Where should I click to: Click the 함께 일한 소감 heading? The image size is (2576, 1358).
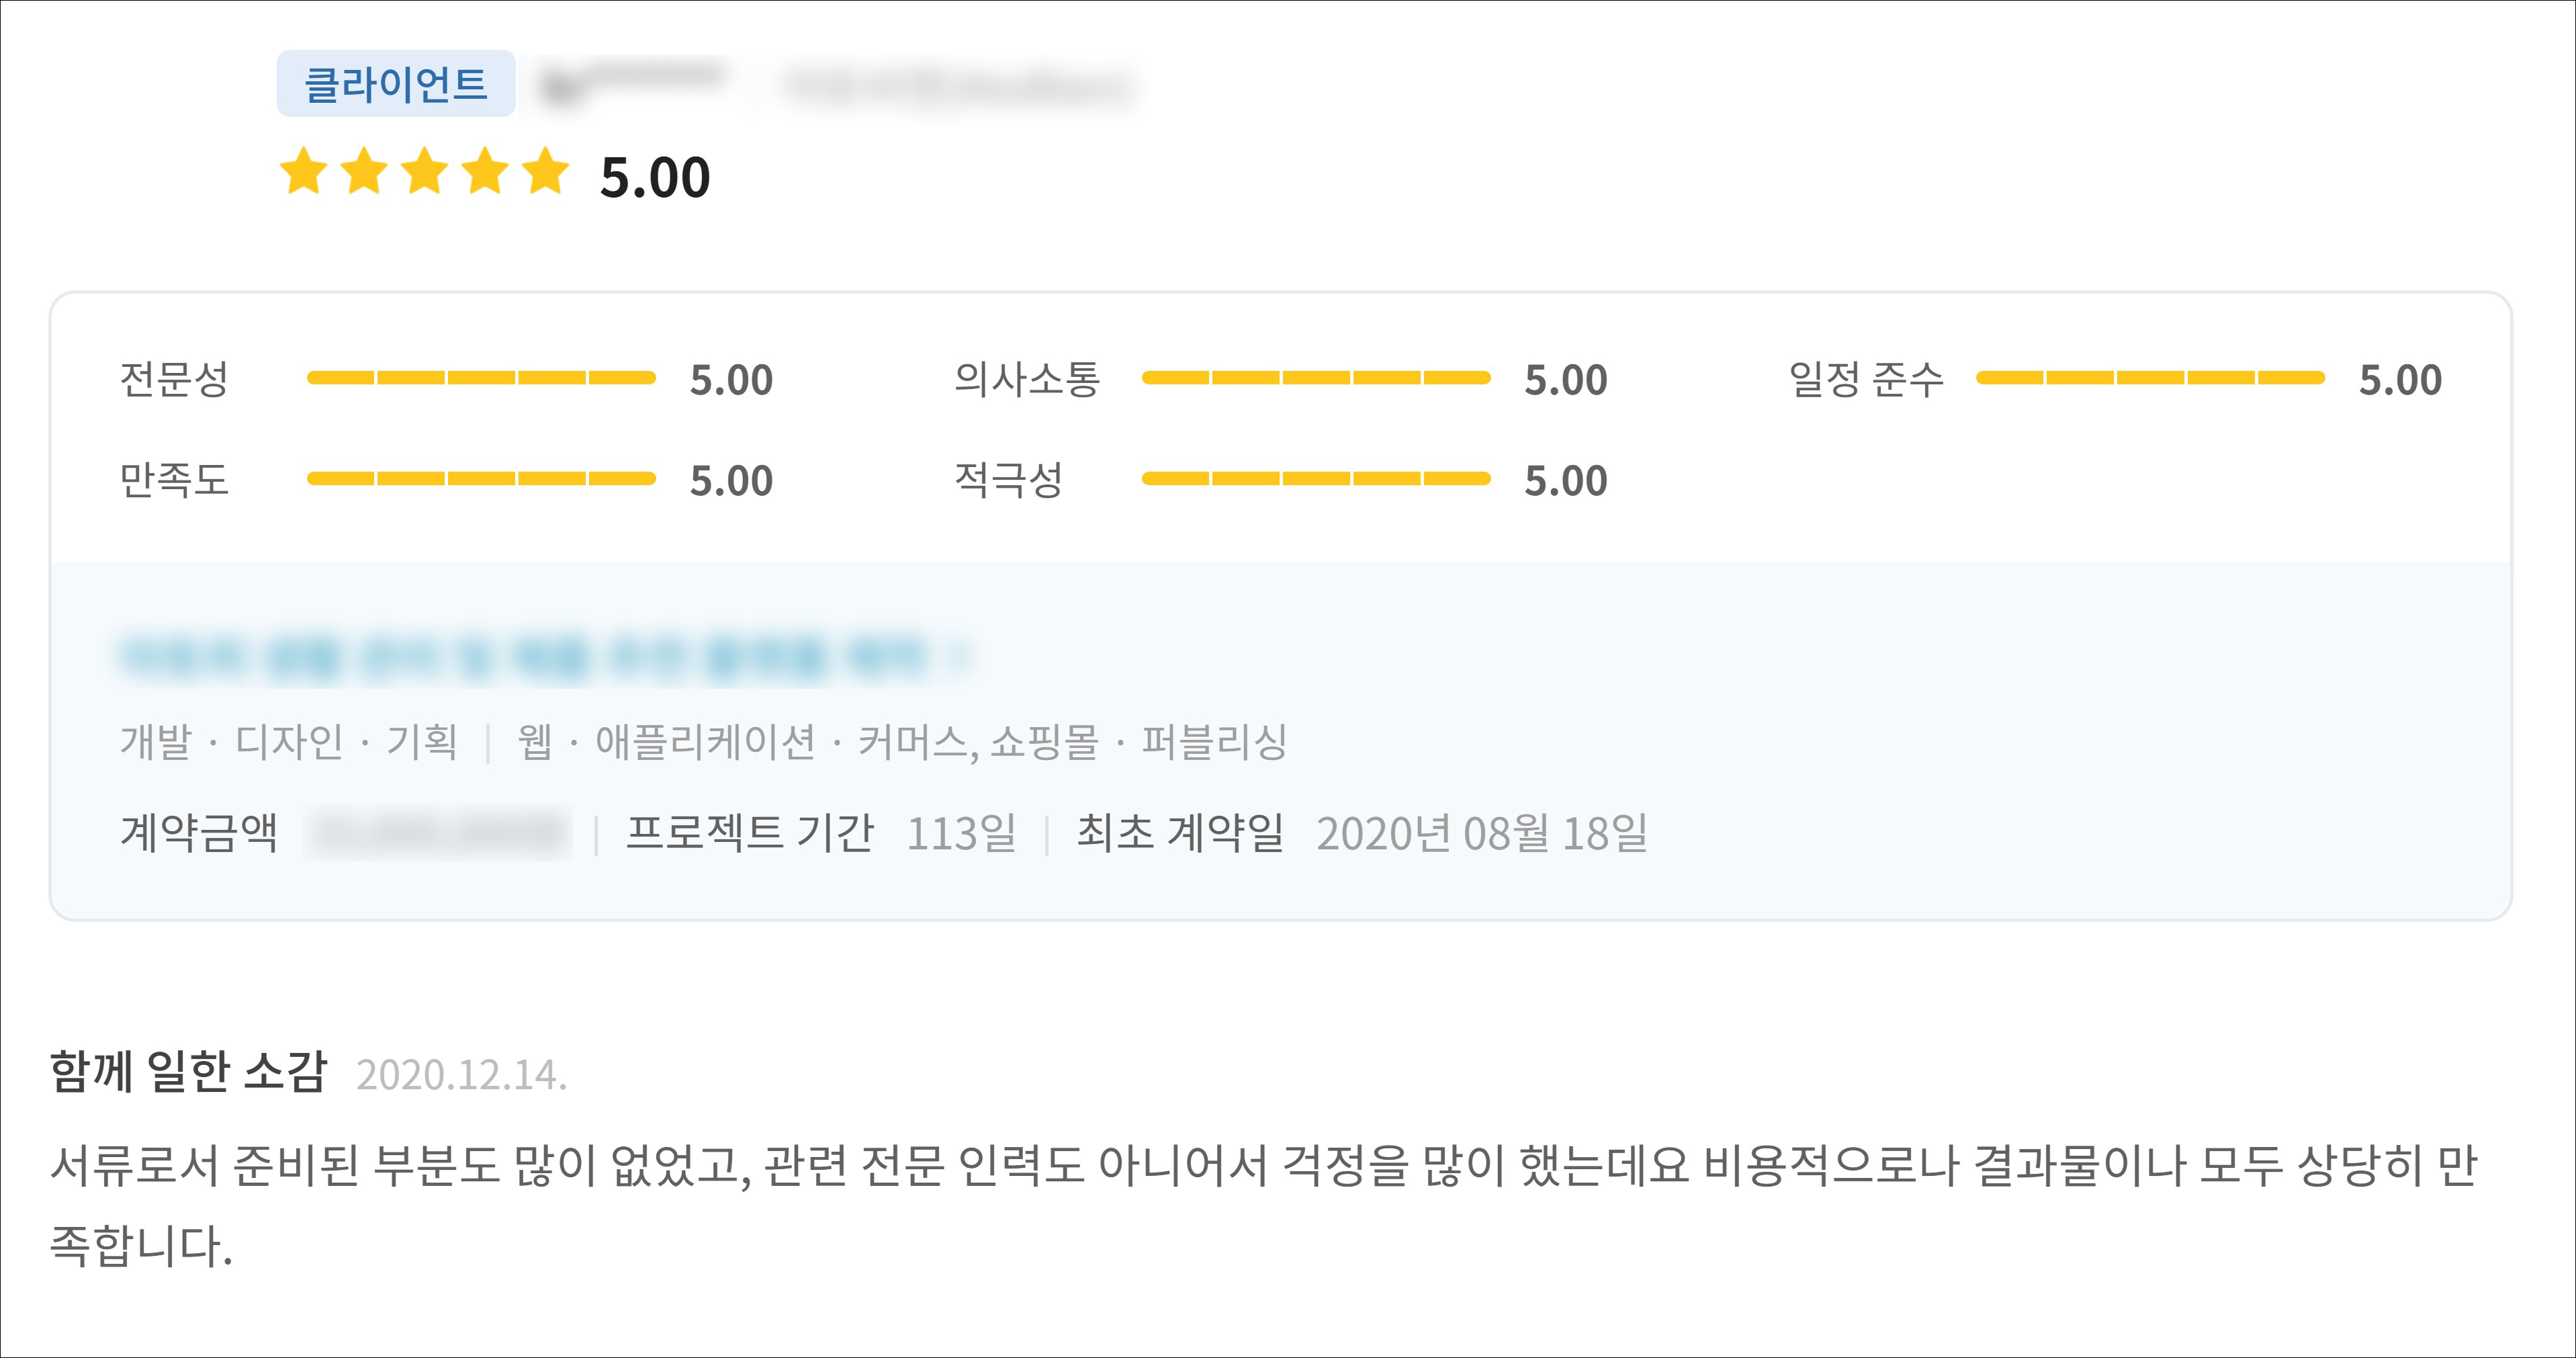[x=188, y=1072]
